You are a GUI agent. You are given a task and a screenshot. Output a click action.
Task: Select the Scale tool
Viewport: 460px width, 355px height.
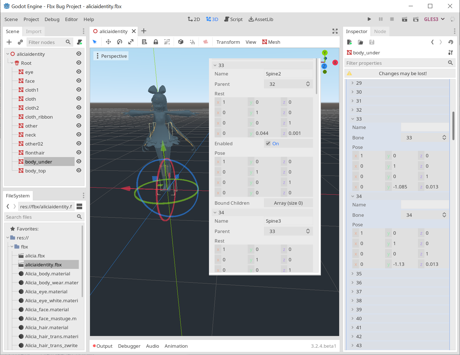pyautogui.click(x=131, y=42)
